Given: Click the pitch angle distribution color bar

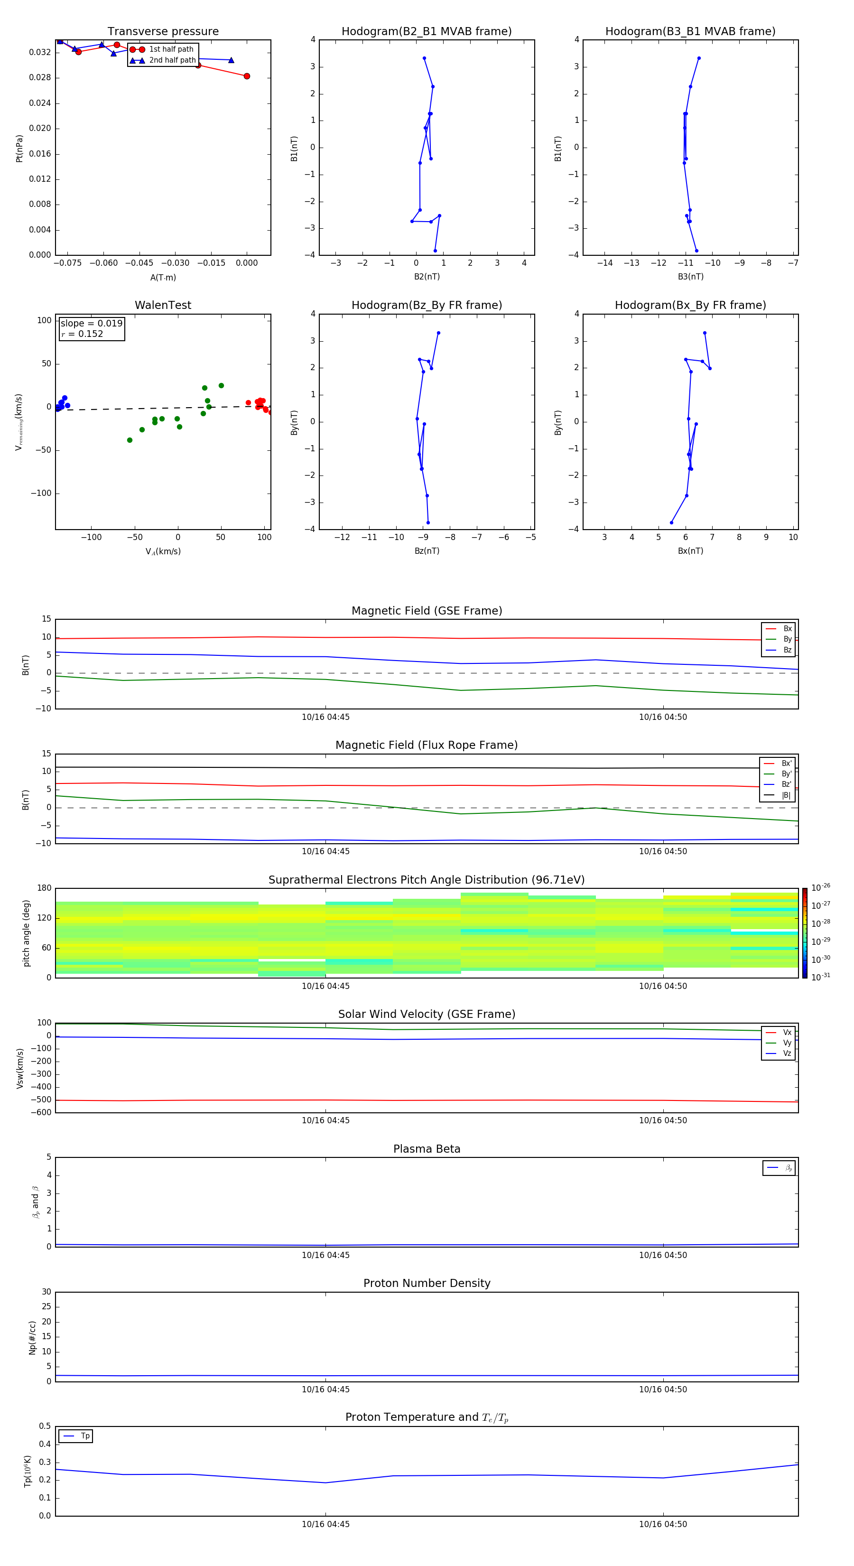Looking at the screenshot, I should coord(805,933).
